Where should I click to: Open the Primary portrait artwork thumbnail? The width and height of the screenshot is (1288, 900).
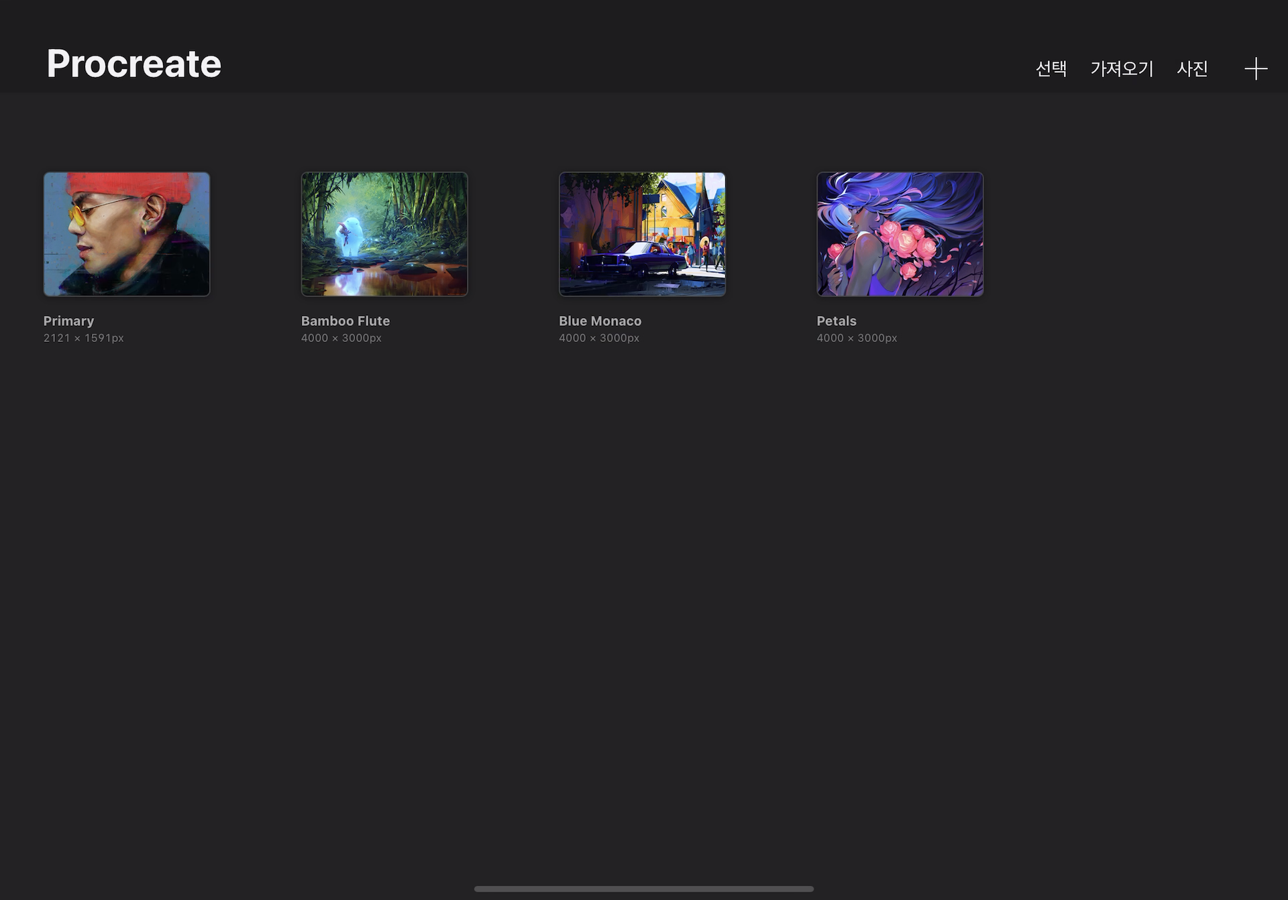click(127, 234)
